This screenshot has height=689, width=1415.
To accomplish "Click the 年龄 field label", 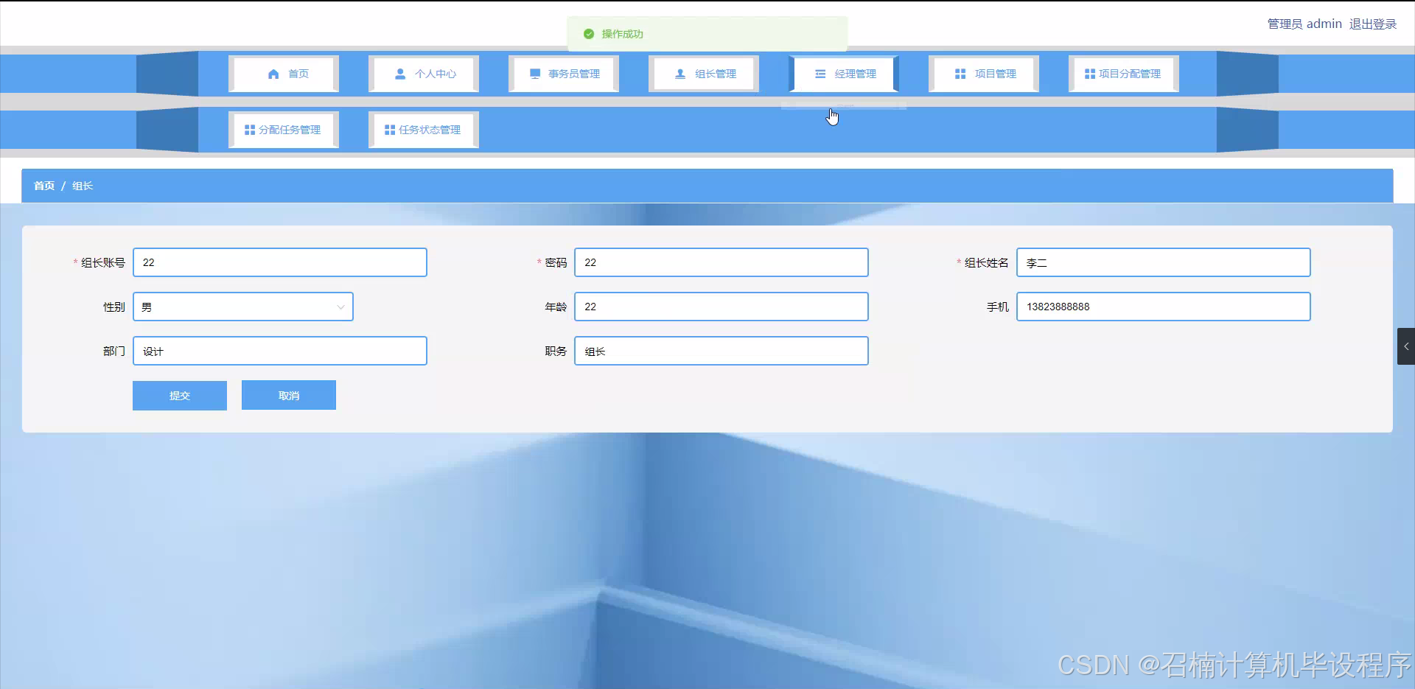I will point(556,307).
